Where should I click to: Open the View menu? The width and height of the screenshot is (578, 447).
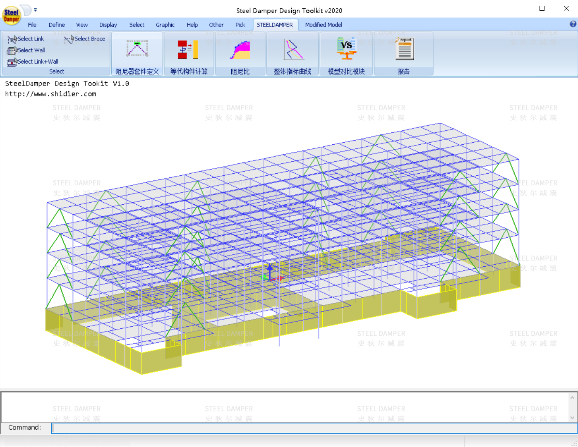tap(82, 25)
